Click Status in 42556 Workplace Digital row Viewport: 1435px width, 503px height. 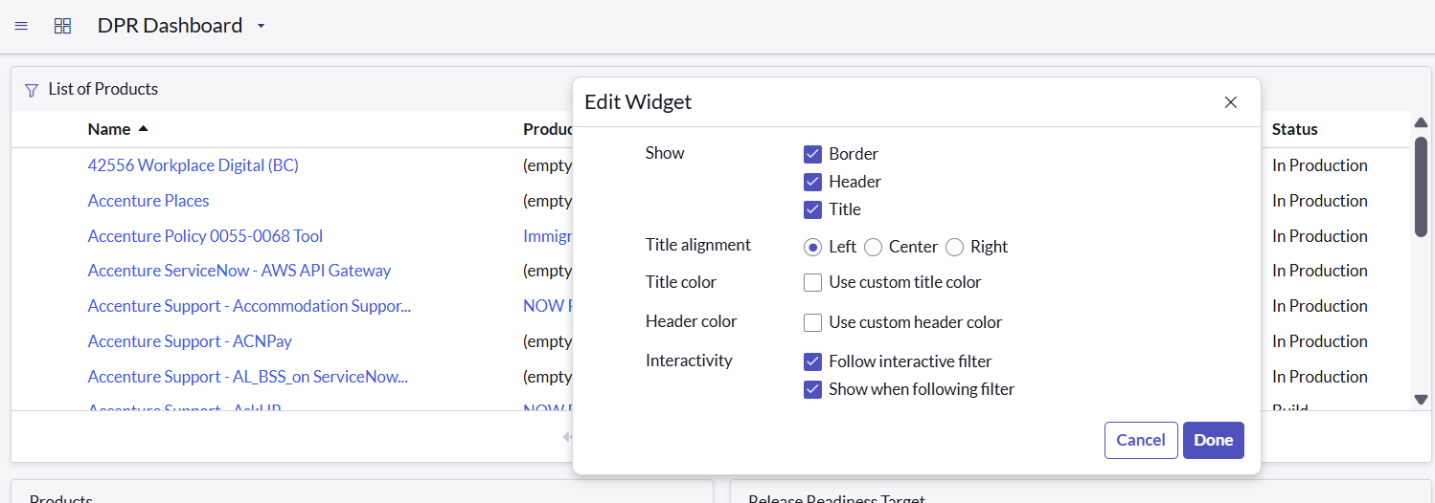[1320, 165]
